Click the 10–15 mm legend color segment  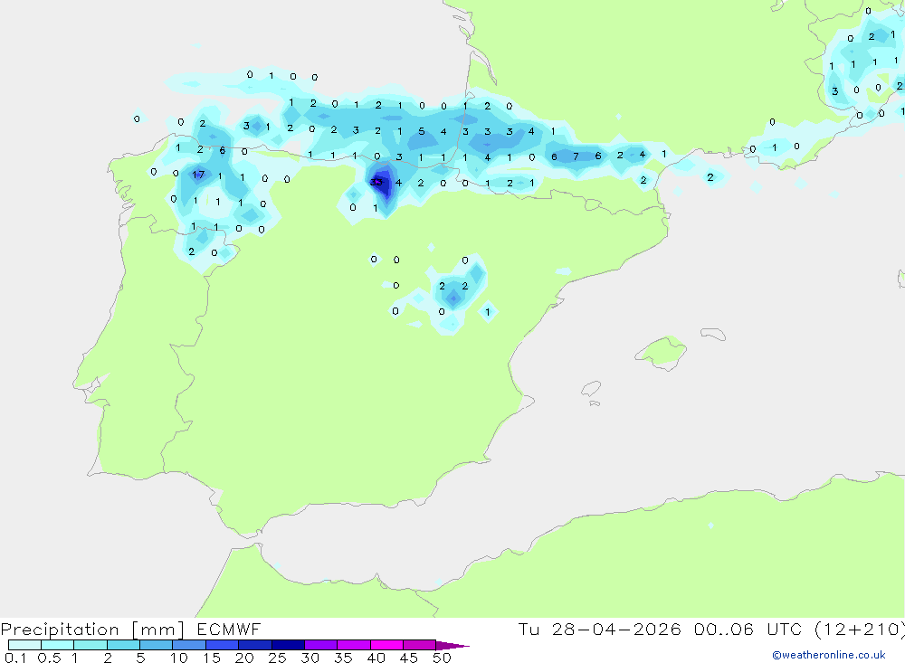tap(189, 645)
